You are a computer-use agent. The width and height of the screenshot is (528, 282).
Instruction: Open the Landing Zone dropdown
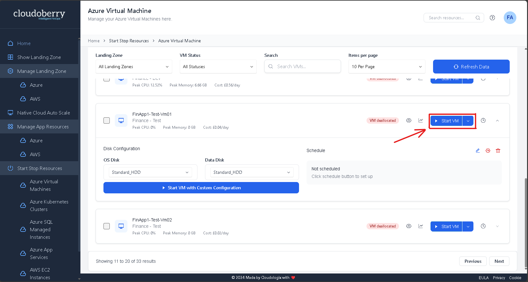[x=134, y=67]
